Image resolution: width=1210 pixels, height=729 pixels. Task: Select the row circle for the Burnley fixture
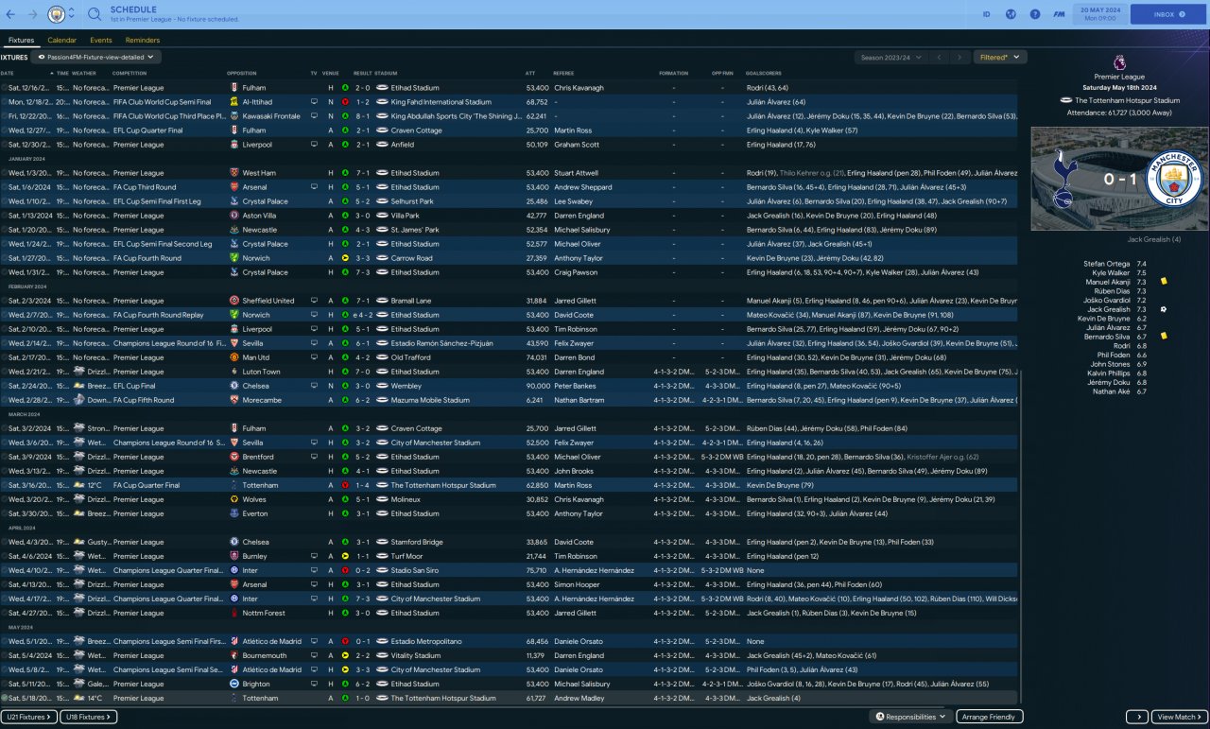[4, 556]
